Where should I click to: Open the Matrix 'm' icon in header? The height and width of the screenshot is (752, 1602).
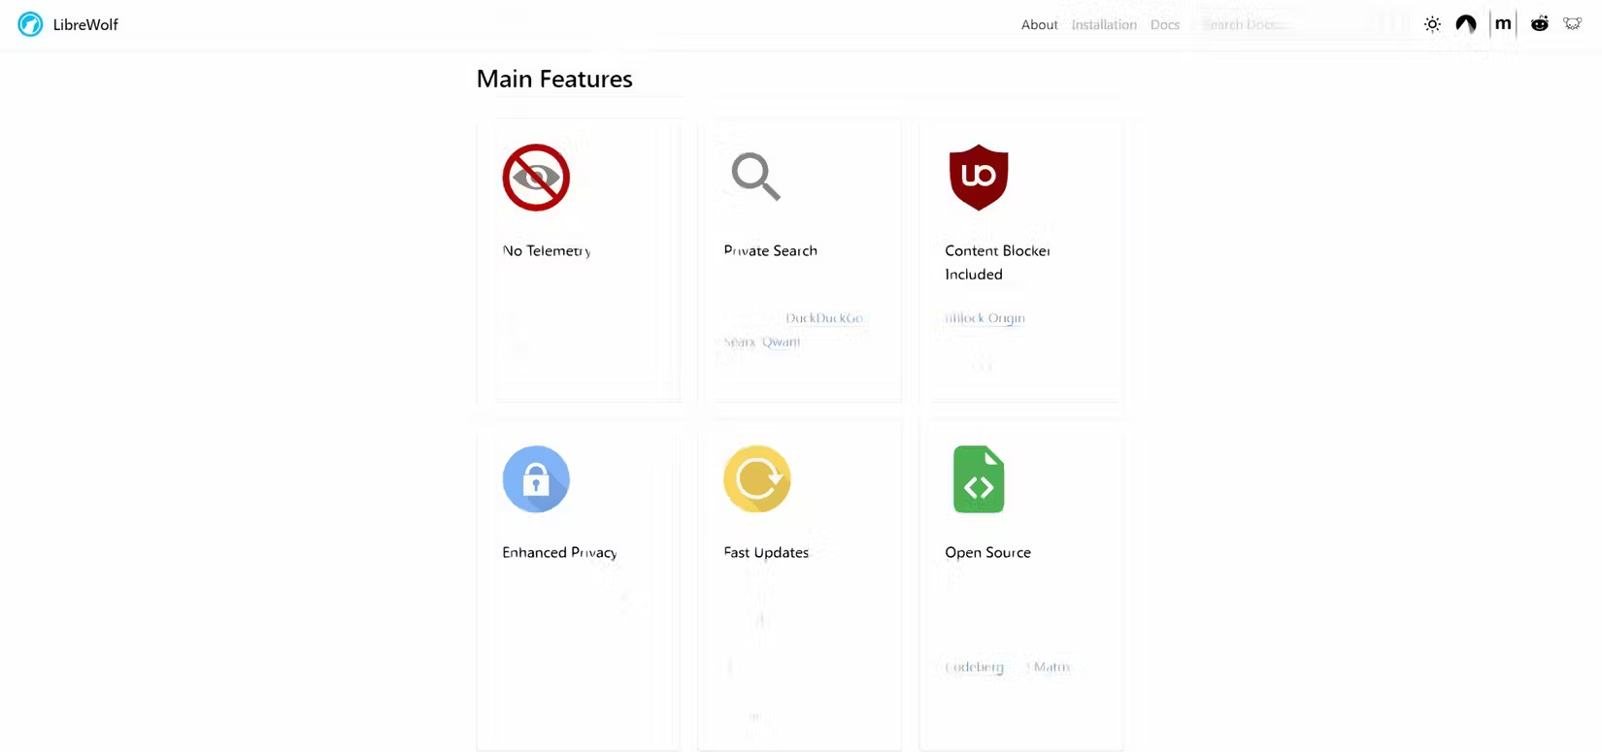(1503, 24)
